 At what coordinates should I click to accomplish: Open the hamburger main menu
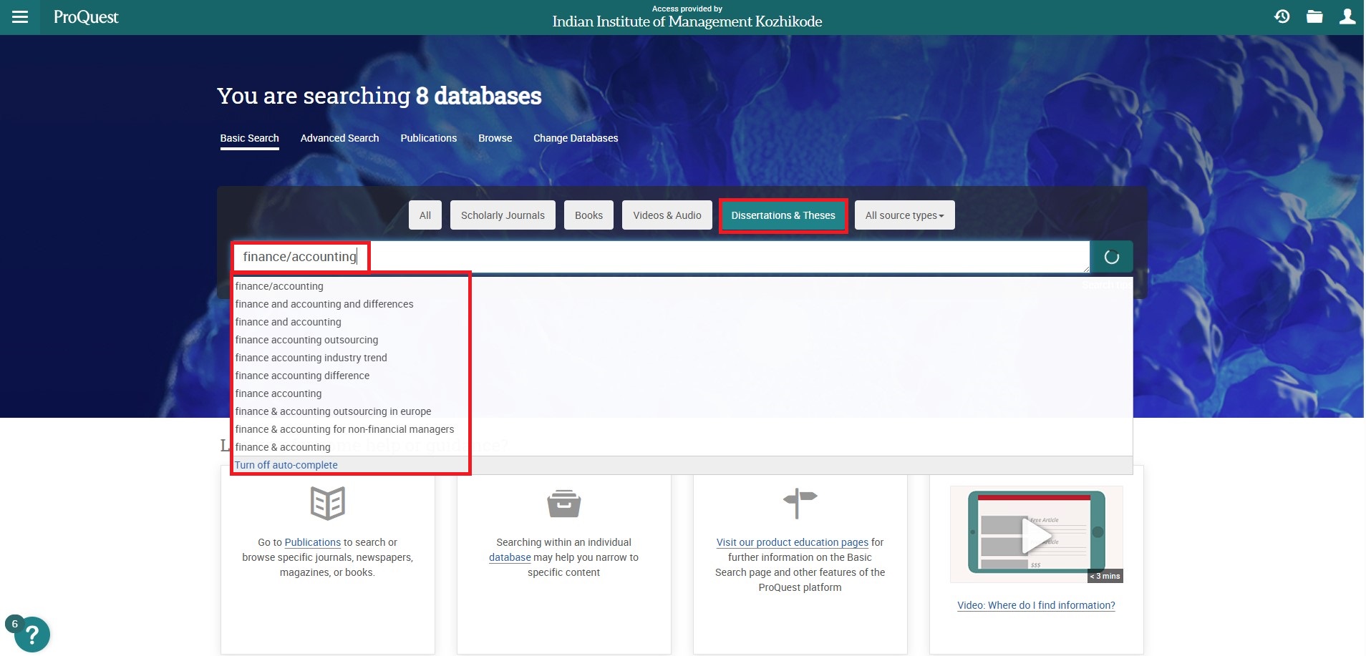click(x=20, y=17)
